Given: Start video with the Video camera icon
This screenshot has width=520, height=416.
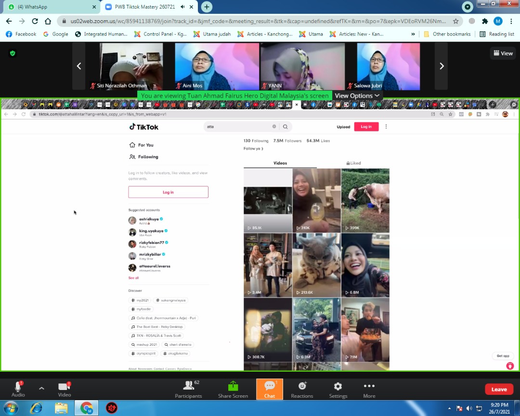Looking at the screenshot, I should point(64,387).
